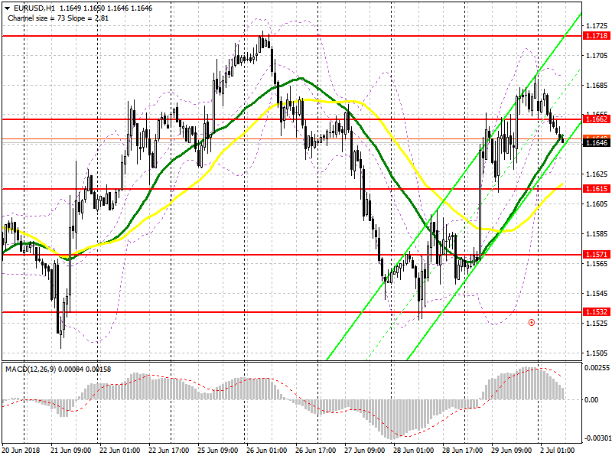This screenshot has height=459, width=612.
Task: Click the 1.1505 price axis label
Action: [x=597, y=353]
